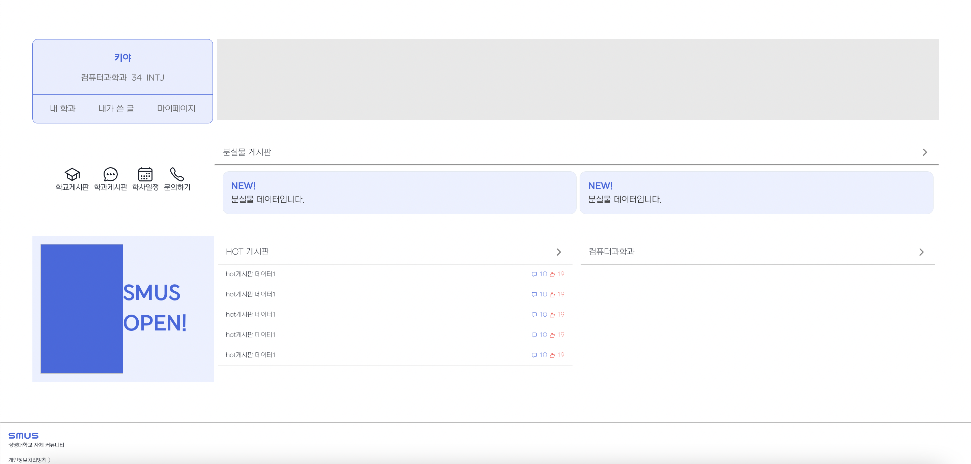The height and width of the screenshot is (464, 971).
Task: Open the 내가 쓴 글 tab
Action: [117, 109]
